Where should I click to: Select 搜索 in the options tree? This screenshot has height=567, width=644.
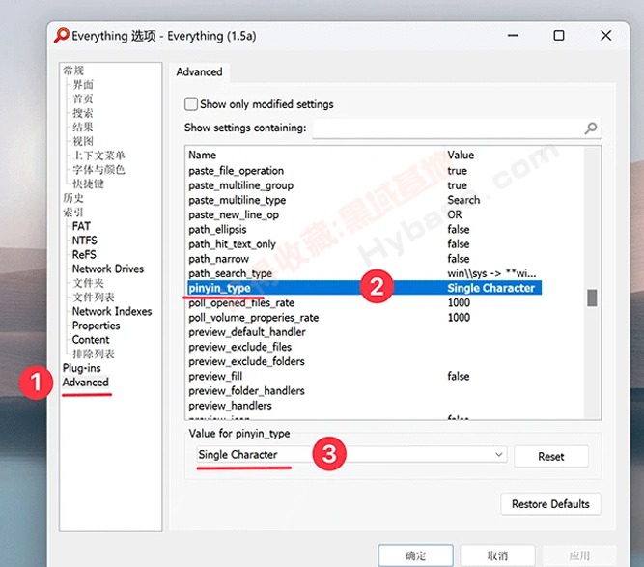point(83,113)
